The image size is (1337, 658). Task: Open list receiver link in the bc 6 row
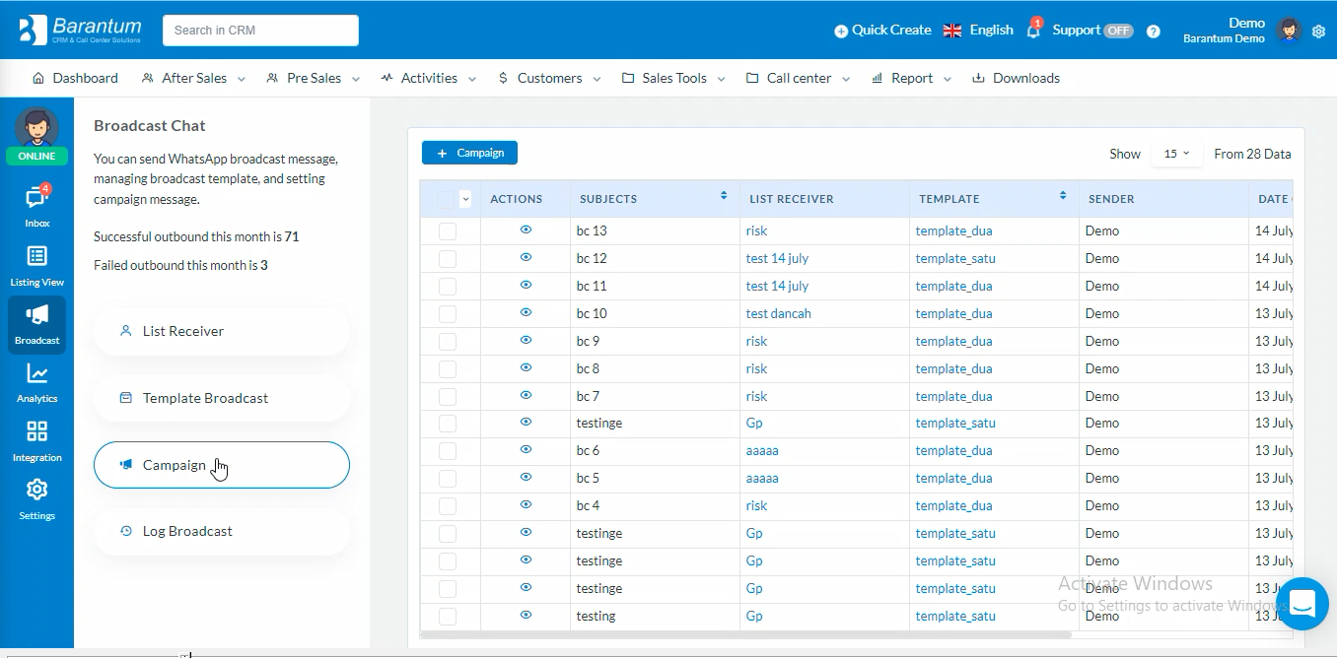coord(762,450)
